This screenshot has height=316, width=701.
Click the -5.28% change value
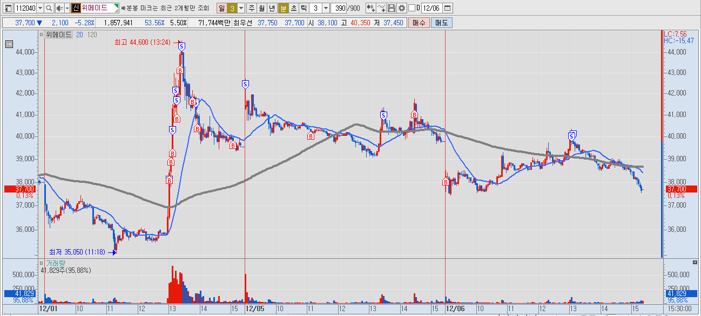click(85, 23)
